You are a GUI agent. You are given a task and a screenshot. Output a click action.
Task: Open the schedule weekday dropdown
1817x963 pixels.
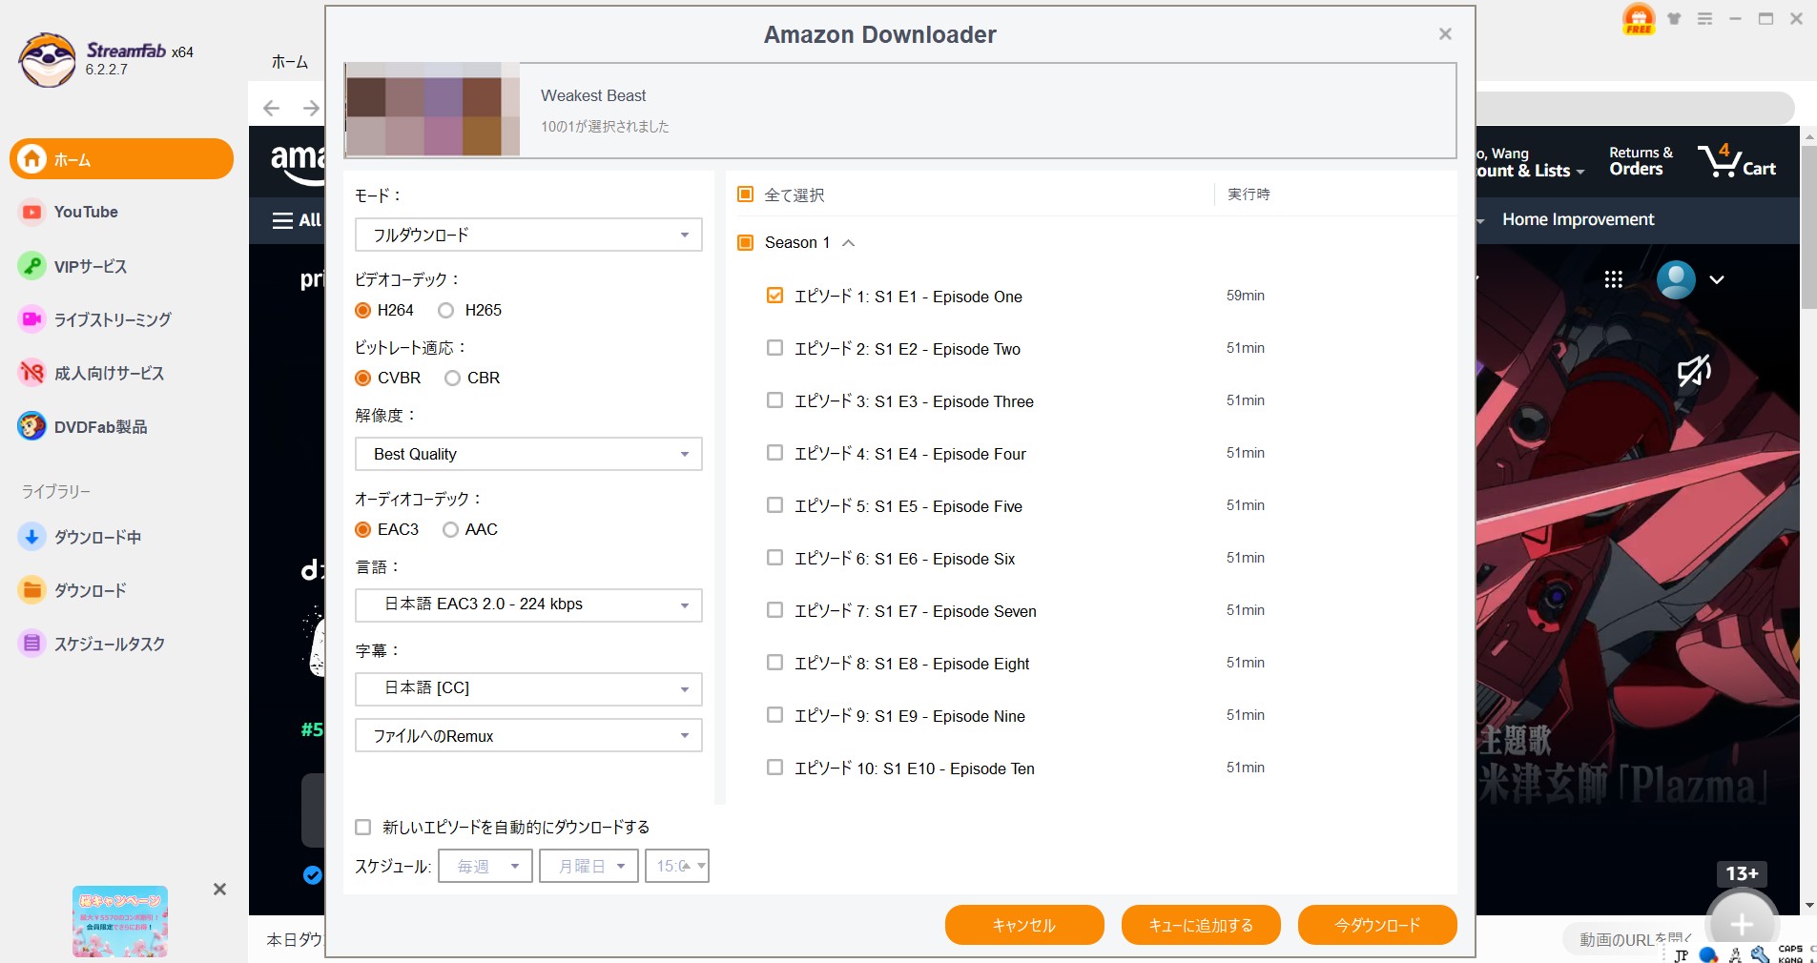(x=588, y=866)
